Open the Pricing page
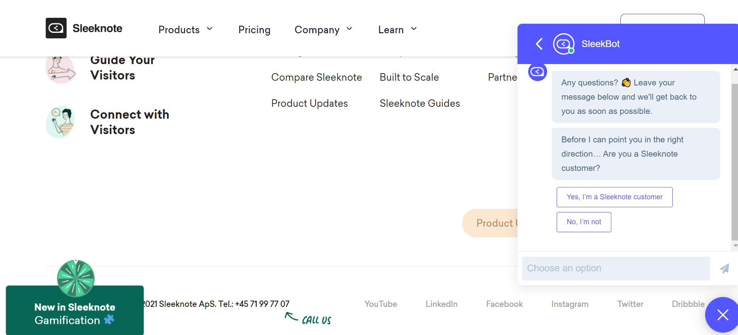This screenshot has width=738, height=335. pos(254,30)
